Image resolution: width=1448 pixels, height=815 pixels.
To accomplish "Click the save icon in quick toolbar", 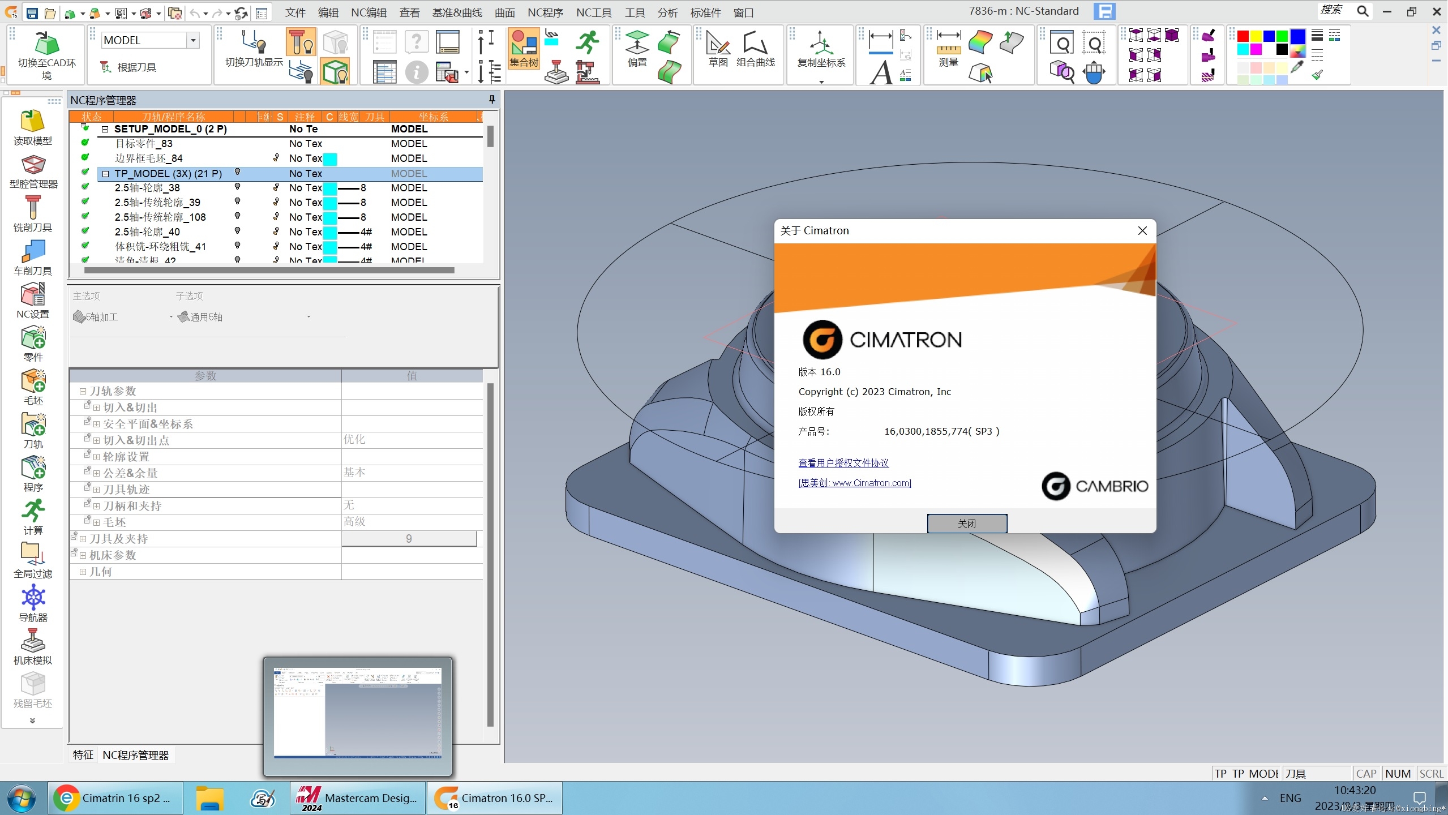I will [32, 12].
